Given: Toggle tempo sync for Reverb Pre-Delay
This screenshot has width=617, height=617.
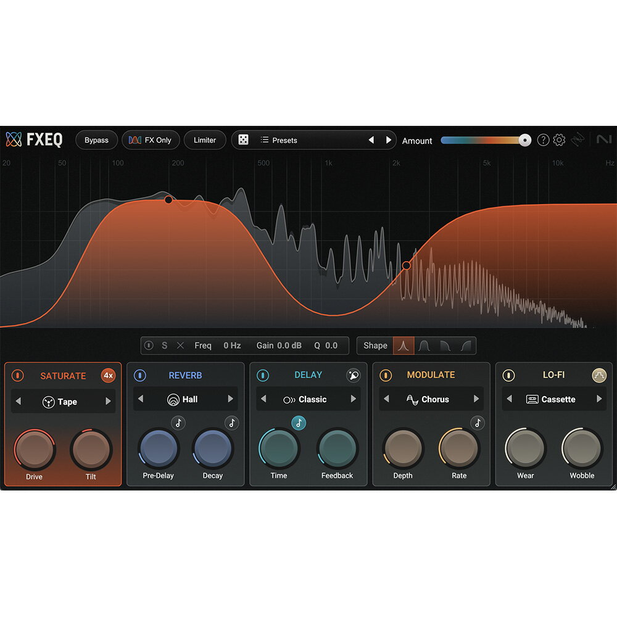Looking at the screenshot, I should coord(178,423).
